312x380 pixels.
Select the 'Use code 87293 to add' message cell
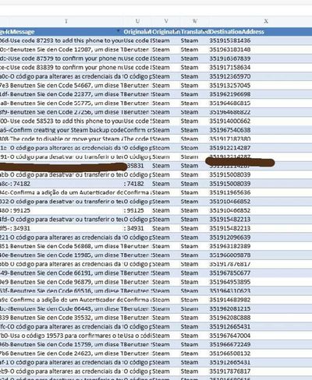[62, 40]
